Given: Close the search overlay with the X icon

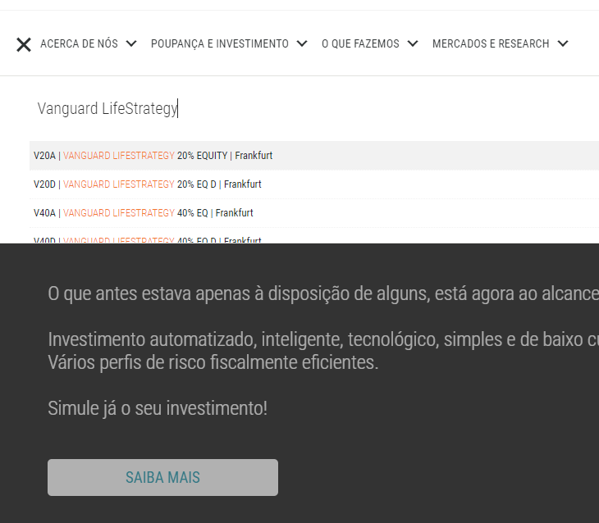Looking at the screenshot, I should point(24,44).
